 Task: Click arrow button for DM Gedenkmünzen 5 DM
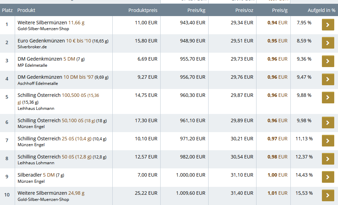328,61
